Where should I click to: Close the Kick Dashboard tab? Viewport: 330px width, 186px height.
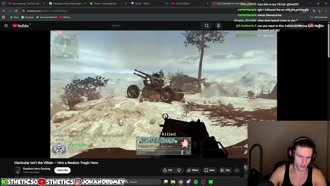click(x=126, y=4)
